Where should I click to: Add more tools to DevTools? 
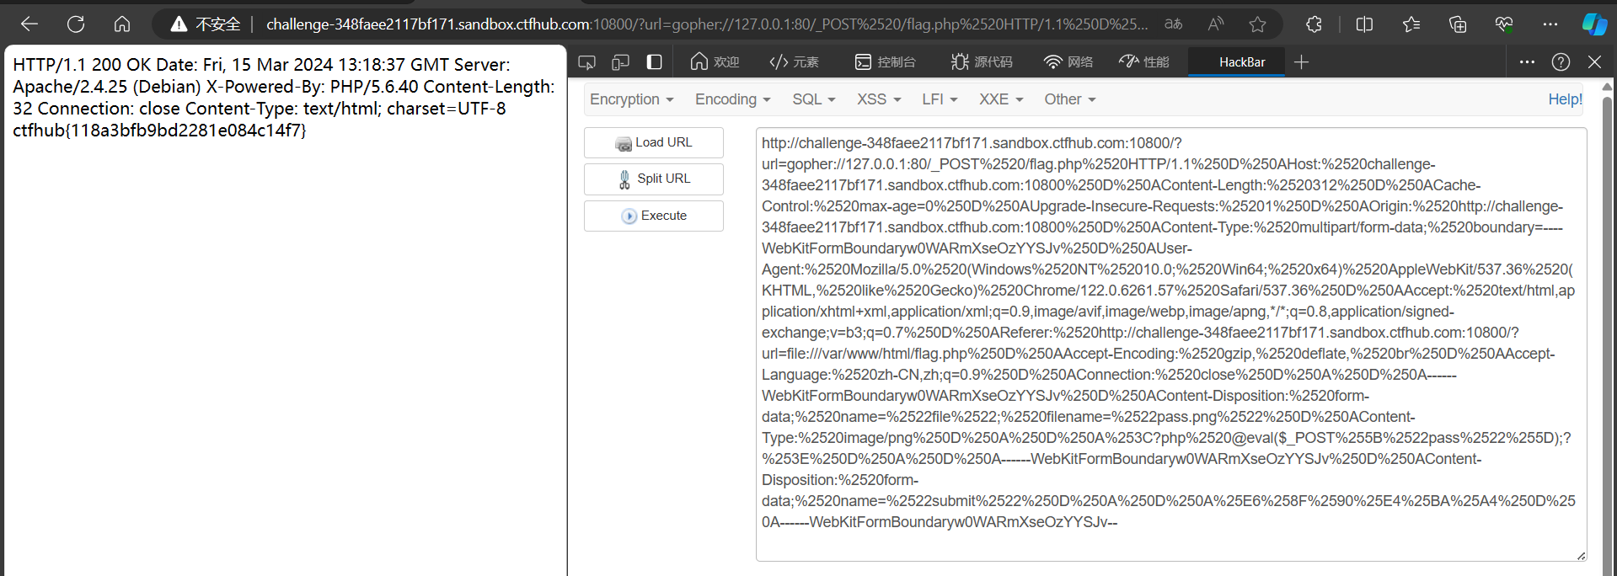1301,62
